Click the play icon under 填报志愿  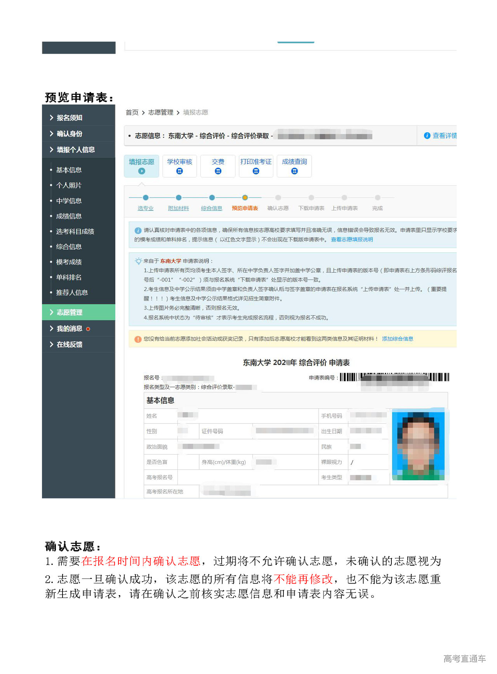click(141, 171)
